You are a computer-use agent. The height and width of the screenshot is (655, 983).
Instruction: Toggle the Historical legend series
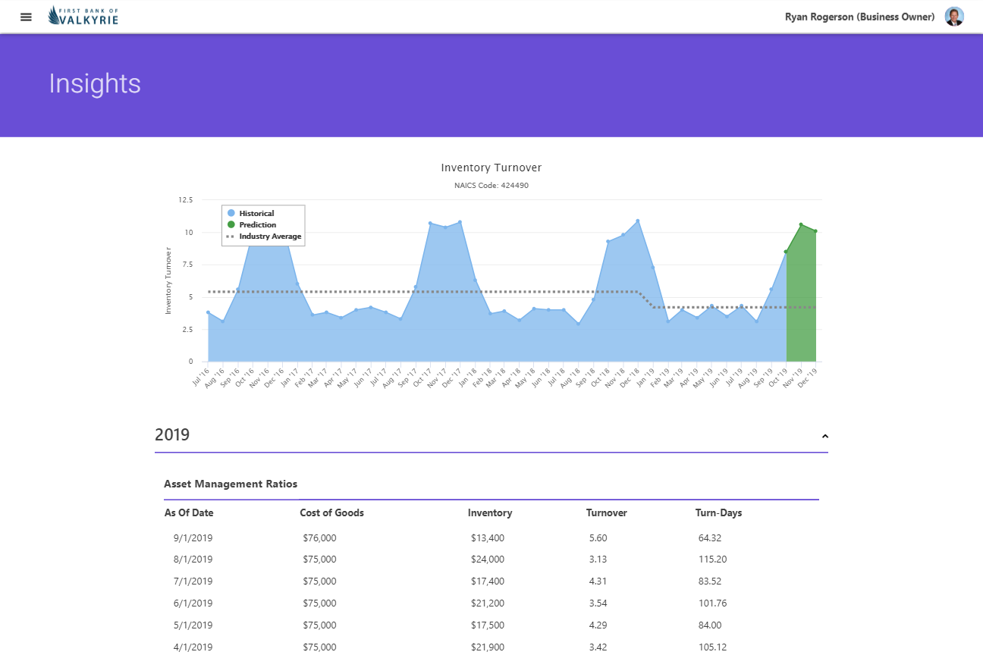(x=252, y=213)
